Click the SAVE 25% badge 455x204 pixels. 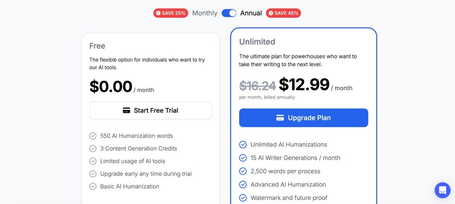point(171,13)
